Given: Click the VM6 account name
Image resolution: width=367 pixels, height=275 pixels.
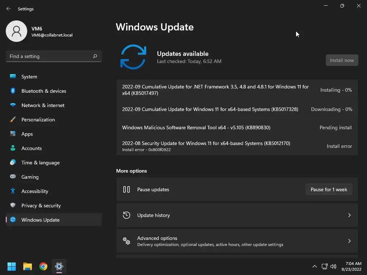Looking at the screenshot, I should 37,29.
